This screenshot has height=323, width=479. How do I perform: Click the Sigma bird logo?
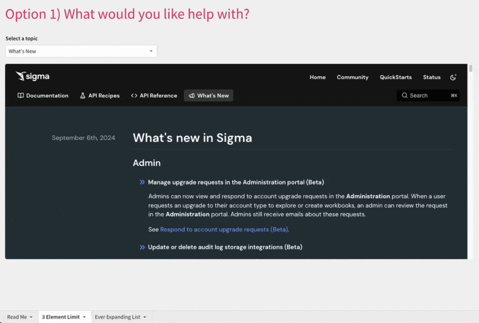click(x=21, y=76)
